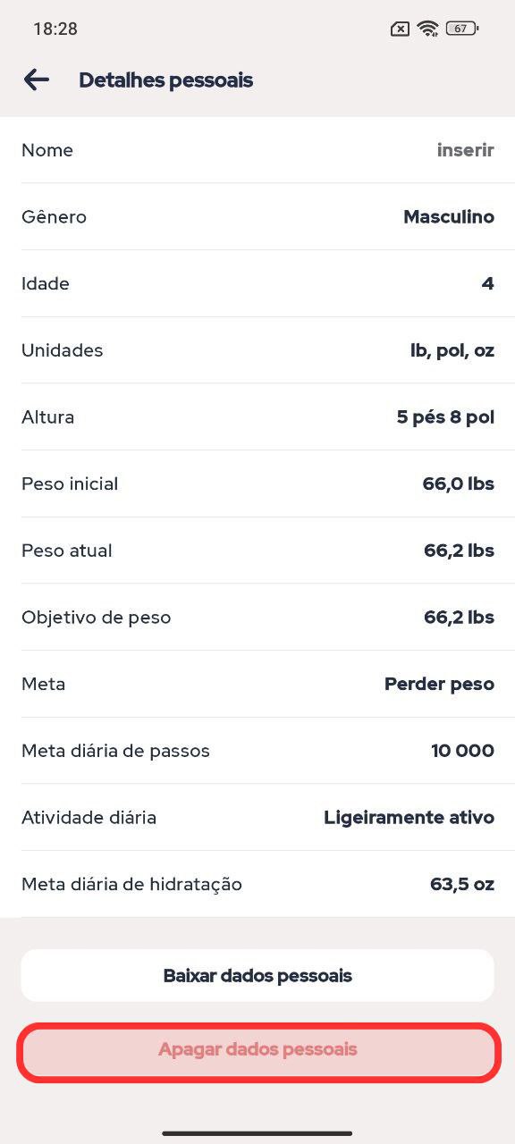Tap the battery indicator icon
This screenshot has width=515, height=1144.
[x=462, y=29]
